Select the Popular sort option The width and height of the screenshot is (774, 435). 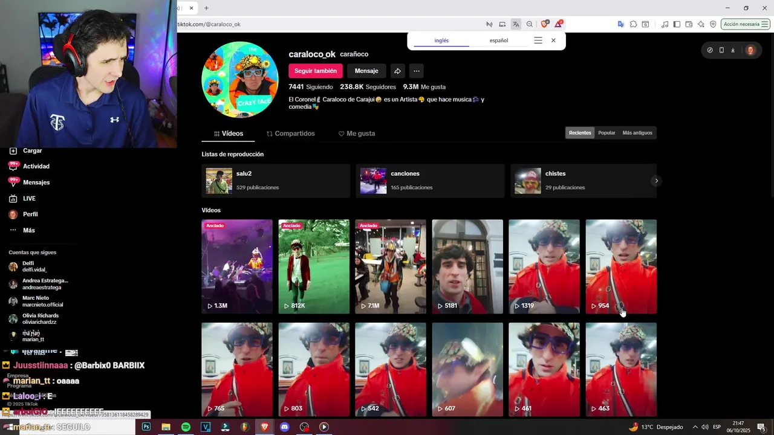[607, 133]
